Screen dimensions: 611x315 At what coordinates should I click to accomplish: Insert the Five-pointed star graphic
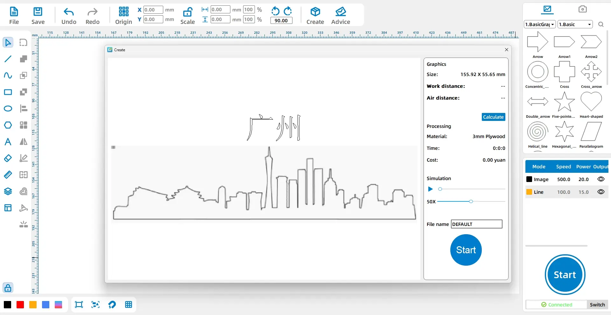564,105
